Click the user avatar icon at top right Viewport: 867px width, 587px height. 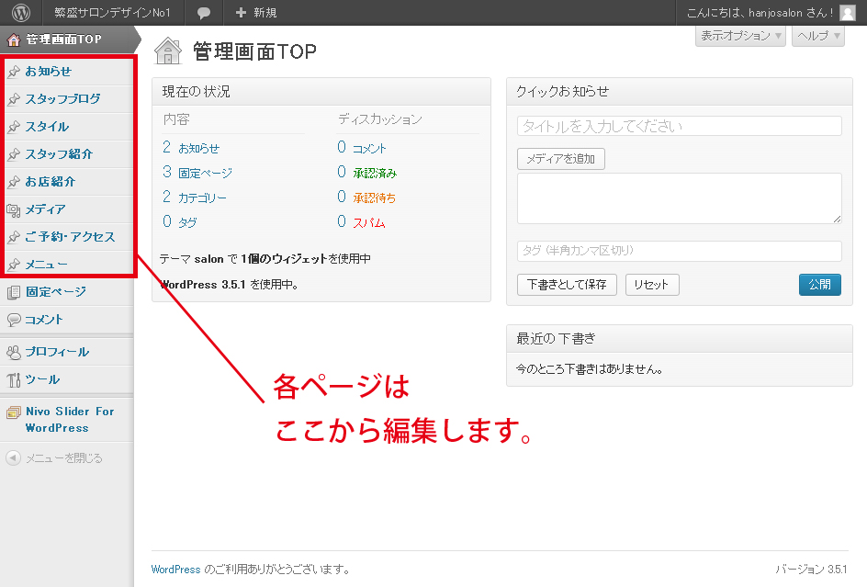848,13
